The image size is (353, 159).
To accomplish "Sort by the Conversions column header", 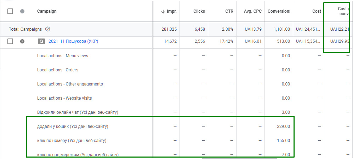I will (279, 11).
